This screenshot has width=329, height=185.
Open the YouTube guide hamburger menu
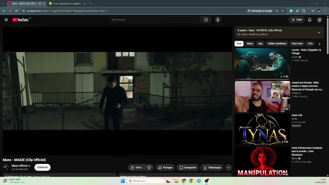pos(6,20)
